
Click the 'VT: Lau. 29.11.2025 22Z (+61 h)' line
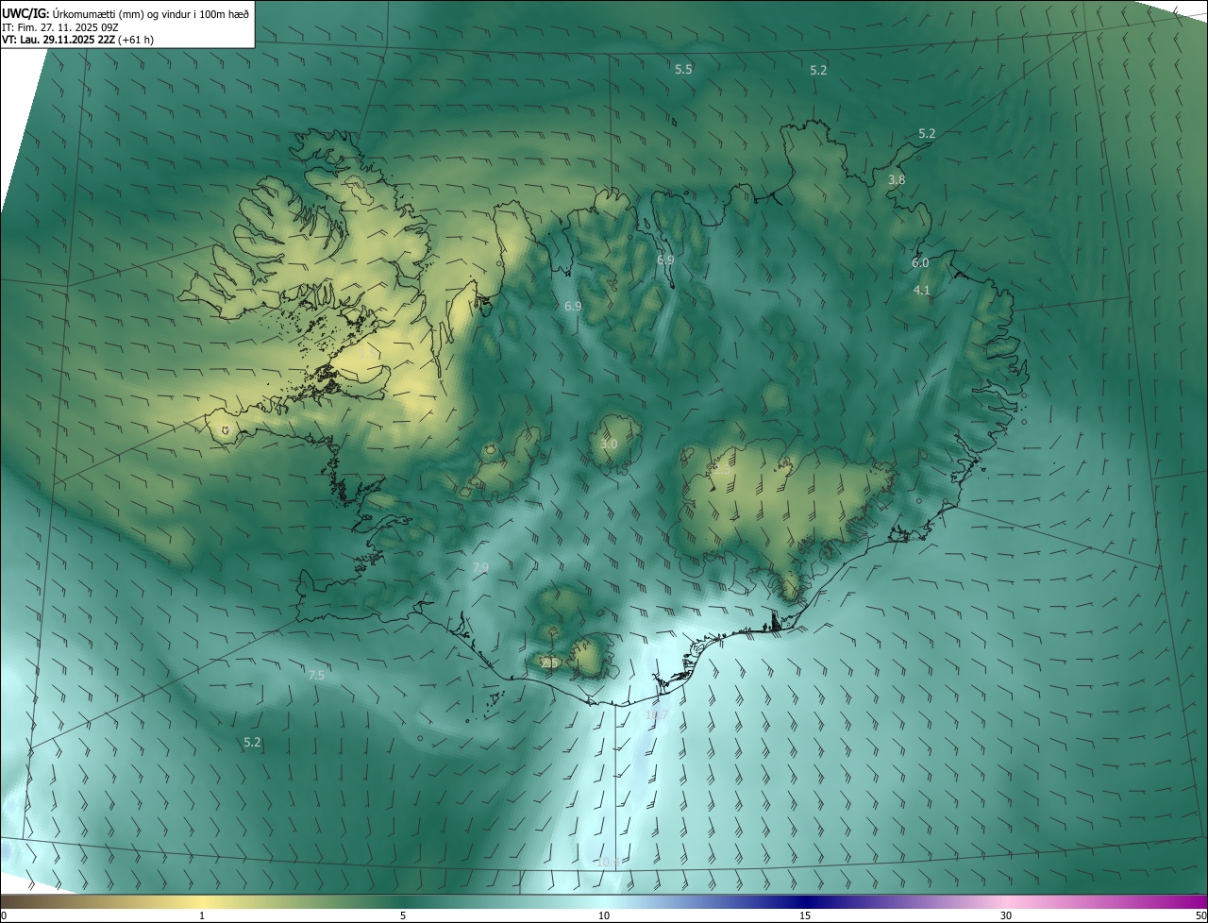click(78, 41)
